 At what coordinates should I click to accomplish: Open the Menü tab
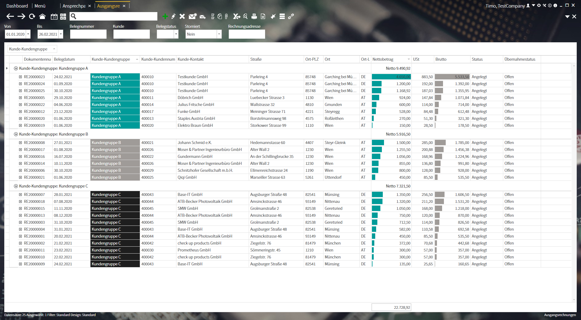click(40, 6)
